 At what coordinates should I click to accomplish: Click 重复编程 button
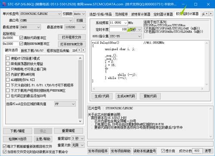pyautogui.click(x=69, y=131)
